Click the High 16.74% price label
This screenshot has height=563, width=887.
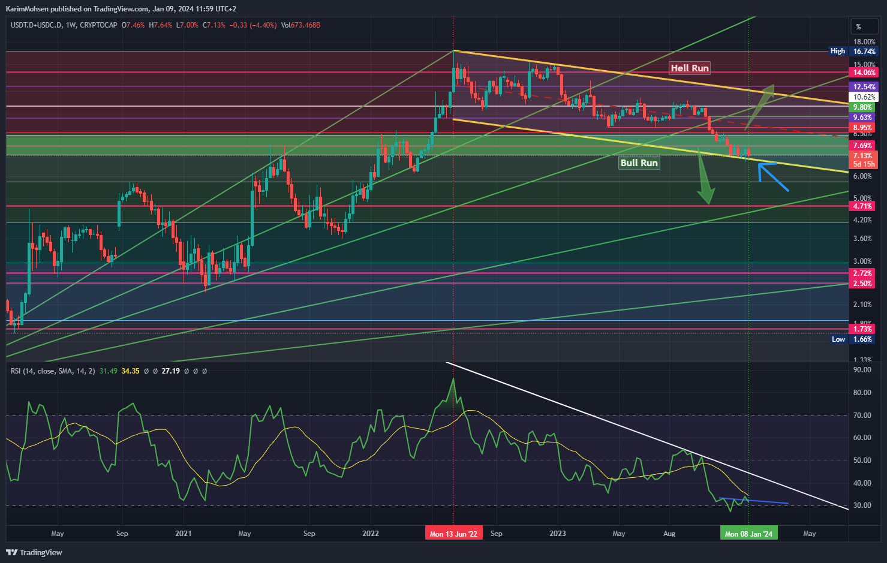coord(853,52)
